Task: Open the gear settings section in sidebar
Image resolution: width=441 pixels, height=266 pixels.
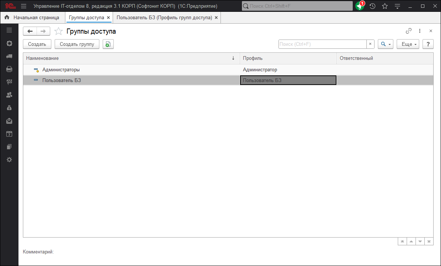Action: (9, 160)
